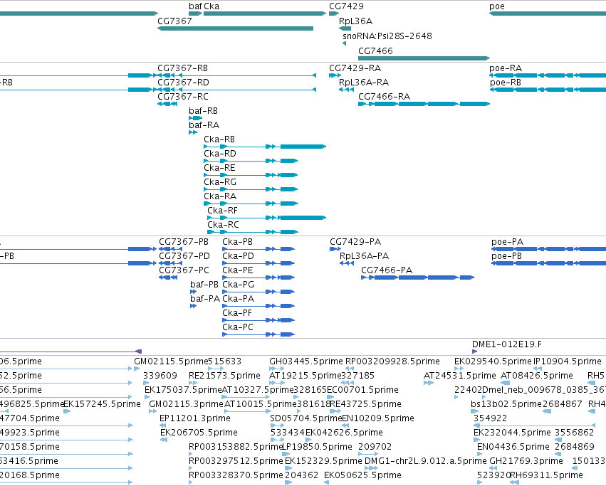Viewport: 606px width, 486px height.
Task: Click protein CG7367-PB
Action: [171, 249]
